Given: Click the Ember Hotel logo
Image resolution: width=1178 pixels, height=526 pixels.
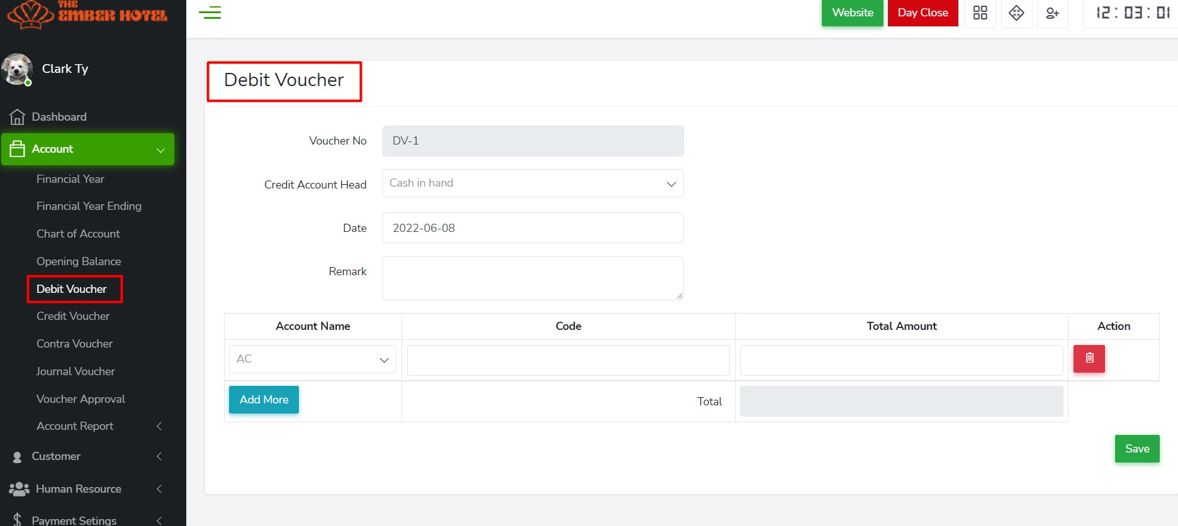Looking at the screenshot, I should coord(88,14).
